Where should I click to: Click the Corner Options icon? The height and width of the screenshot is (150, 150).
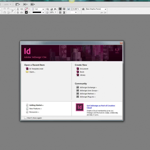68,9
